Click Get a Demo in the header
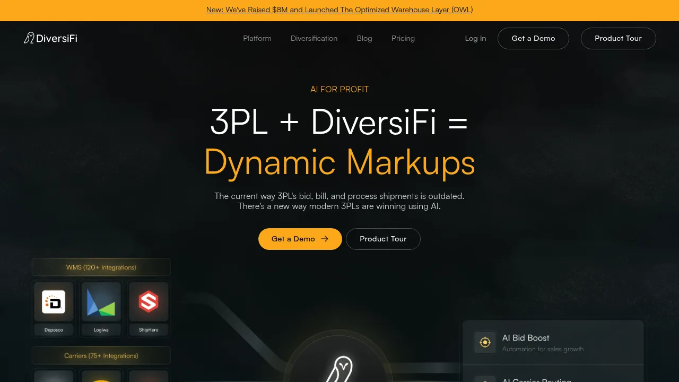 click(533, 38)
